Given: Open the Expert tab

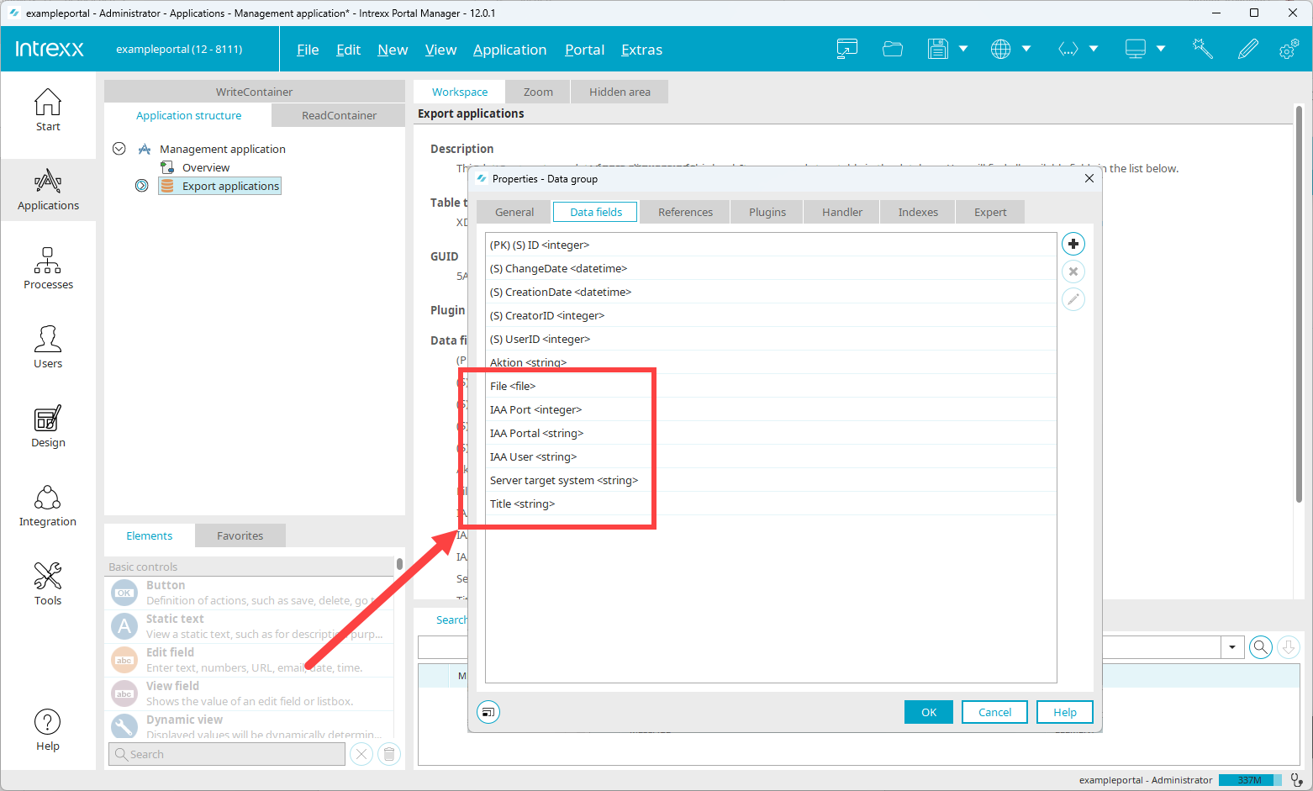Looking at the screenshot, I should 990,212.
